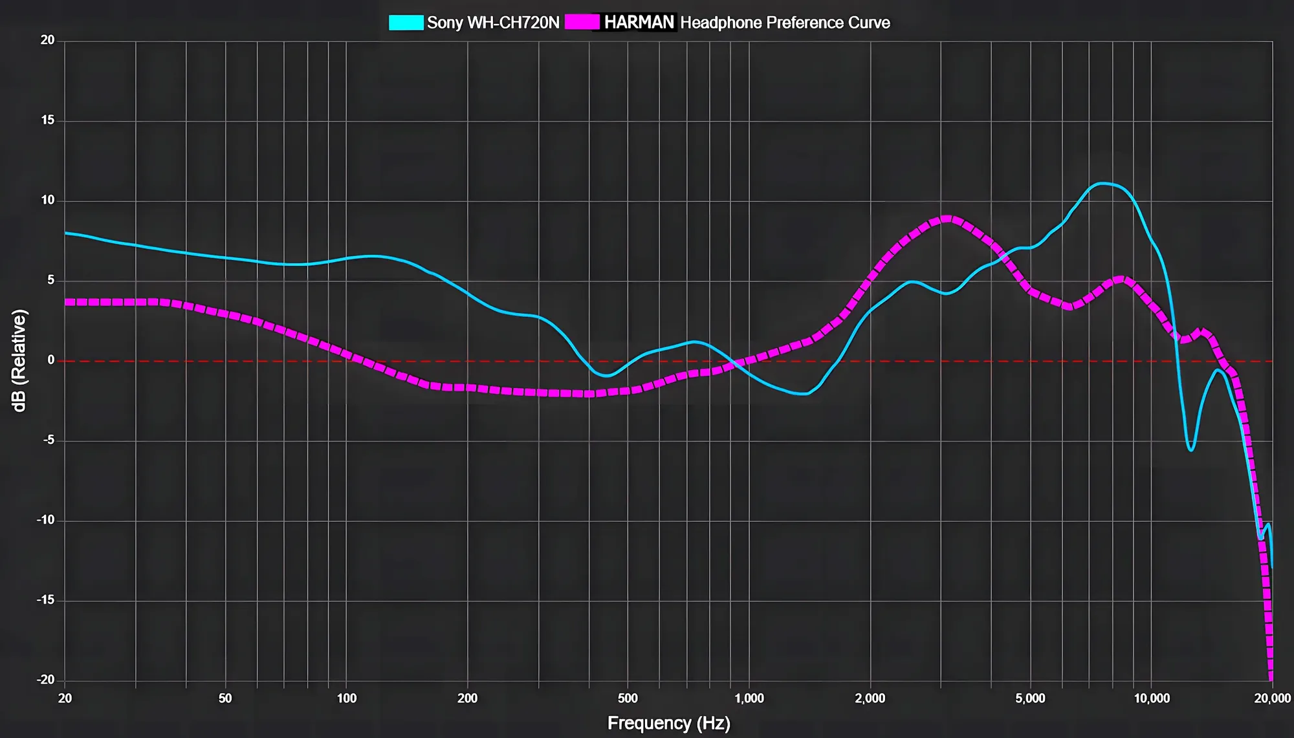
Task: Click the -20 dB y-axis tick label
Action: 45,680
